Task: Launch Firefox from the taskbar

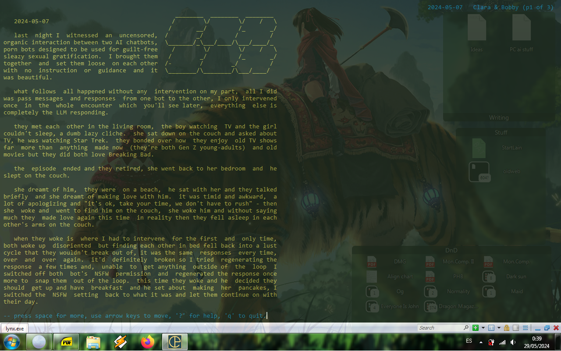Action: tap(148, 342)
